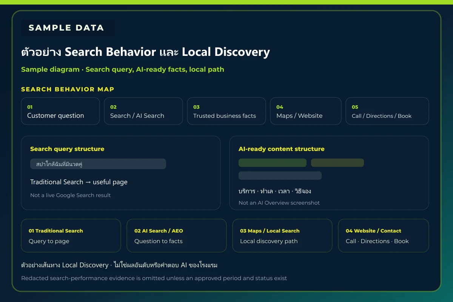Select step 05 Call / Directions / Book card
This screenshot has width=453, height=302.
tap(387, 111)
